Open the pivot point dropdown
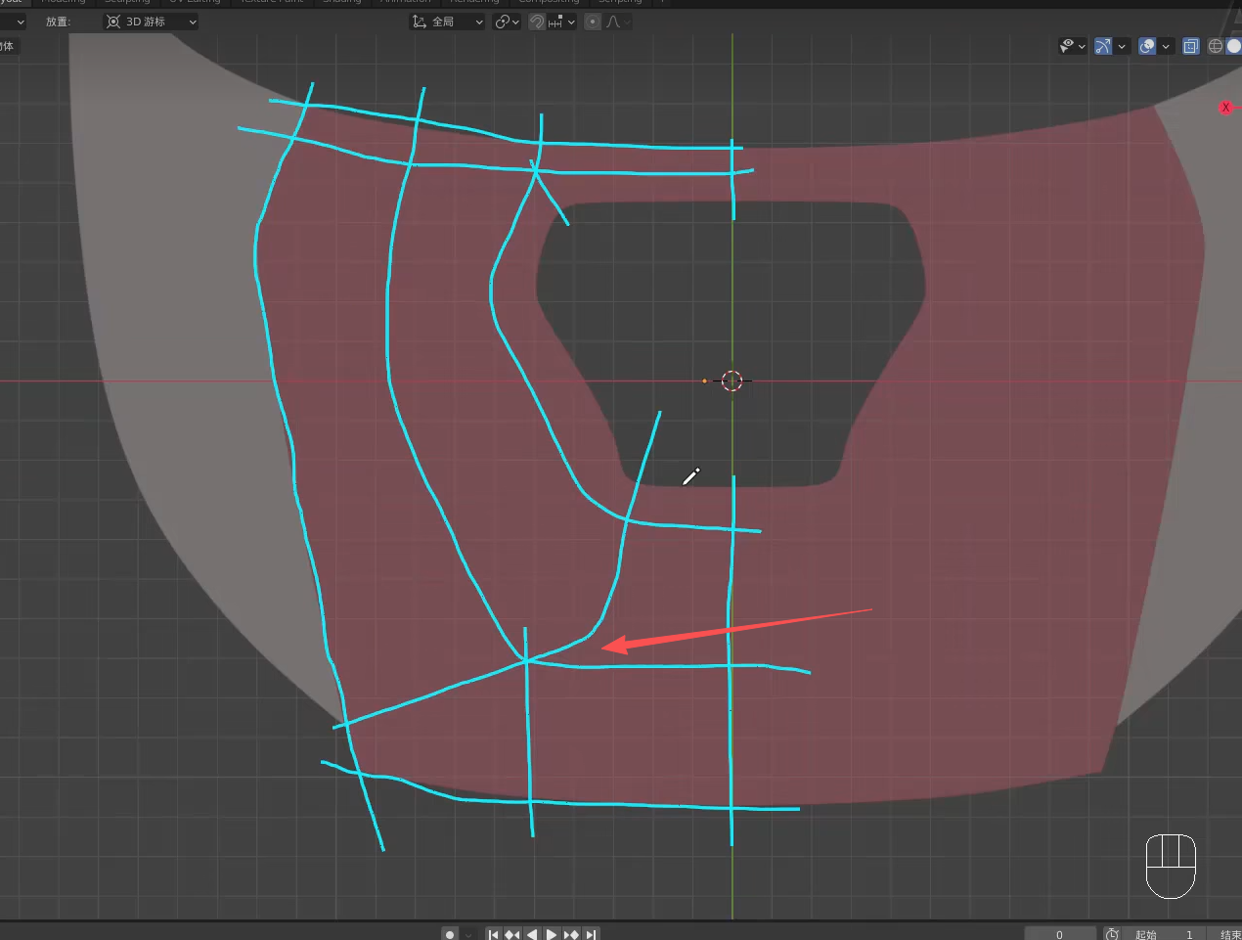This screenshot has width=1242, height=940. tap(507, 22)
